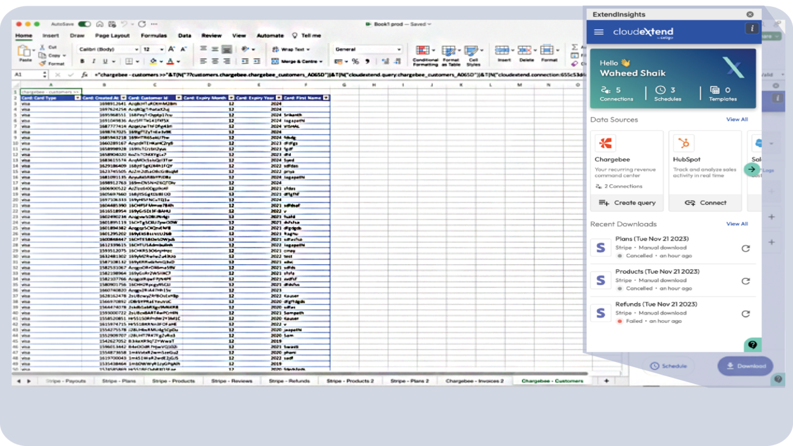Switch to the Formulas ribbon tab
This screenshot has height=446, width=793.
154,35
